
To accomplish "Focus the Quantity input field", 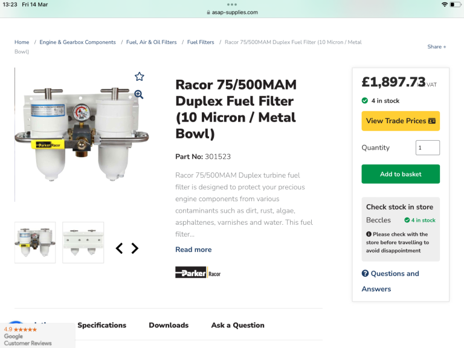I will point(427,147).
